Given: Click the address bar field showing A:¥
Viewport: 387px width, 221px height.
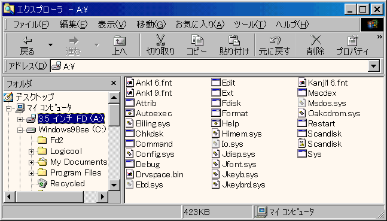Looking at the screenshot, I should pyautogui.click(x=209, y=66).
